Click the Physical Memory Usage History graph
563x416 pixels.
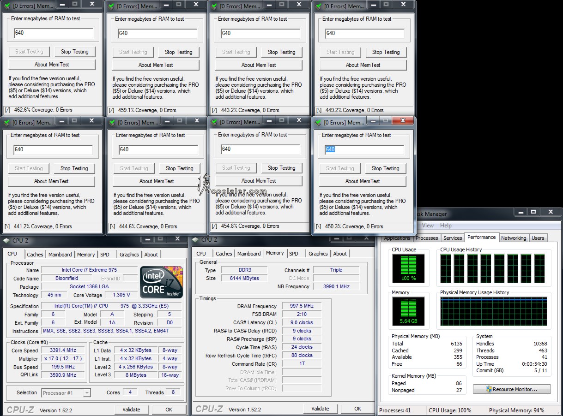(x=494, y=311)
